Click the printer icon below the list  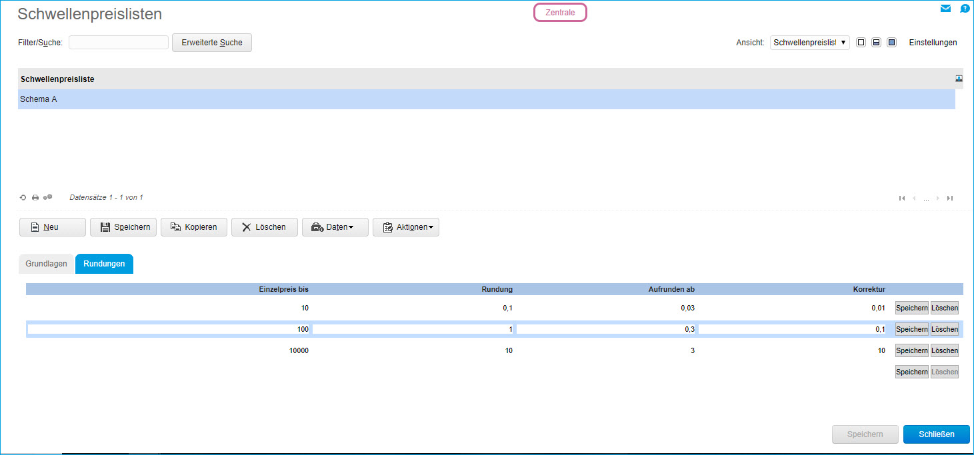[35, 198]
